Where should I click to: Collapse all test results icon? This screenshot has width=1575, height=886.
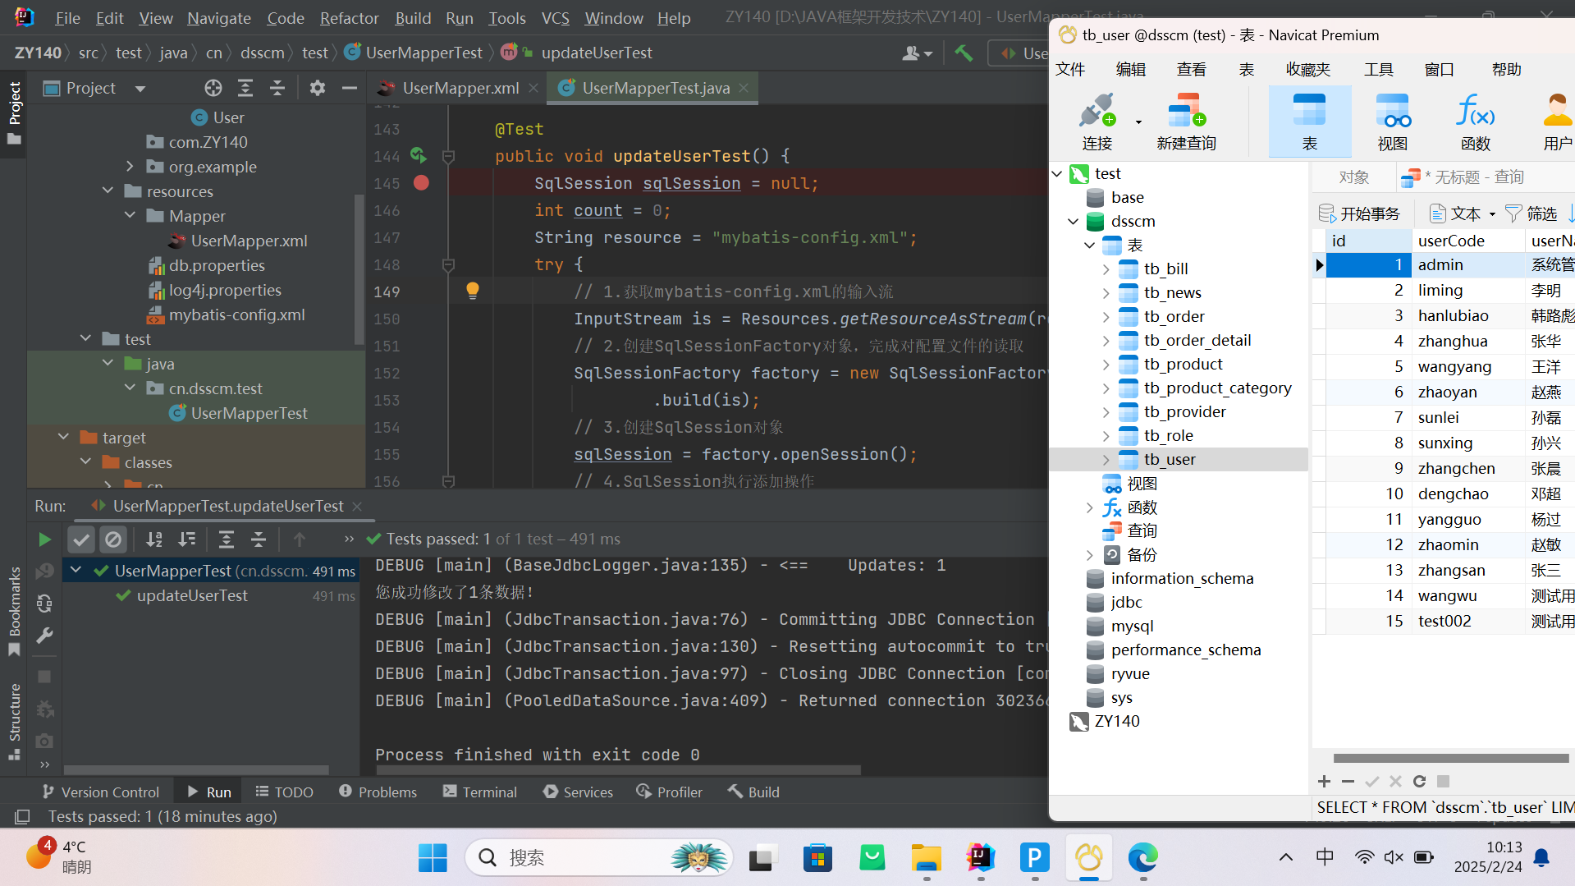point(259,539)
